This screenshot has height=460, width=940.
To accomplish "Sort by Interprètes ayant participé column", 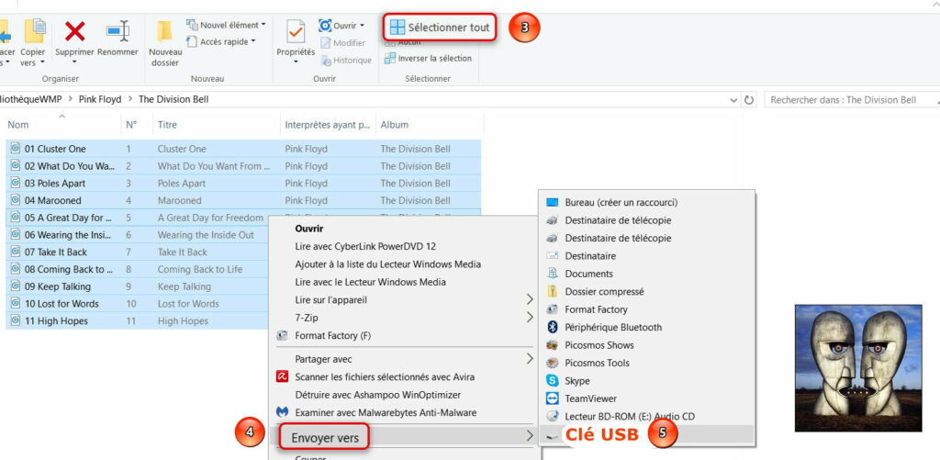I will pos(328,125).
